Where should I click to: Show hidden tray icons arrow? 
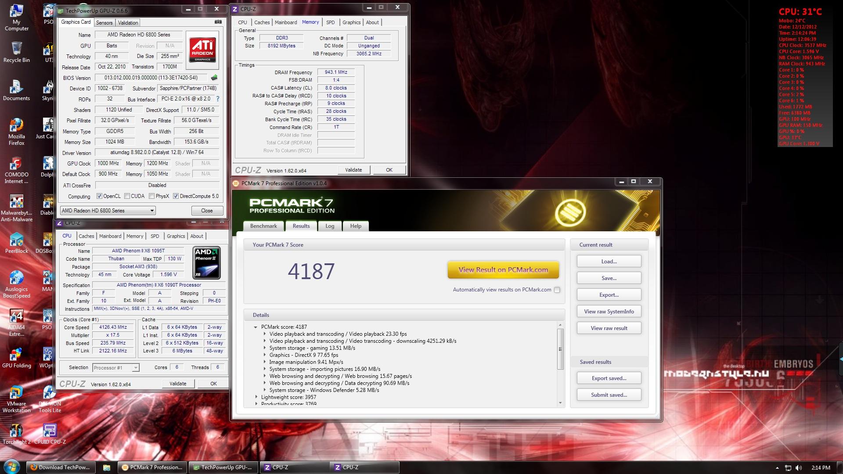(x=777, y=468)
